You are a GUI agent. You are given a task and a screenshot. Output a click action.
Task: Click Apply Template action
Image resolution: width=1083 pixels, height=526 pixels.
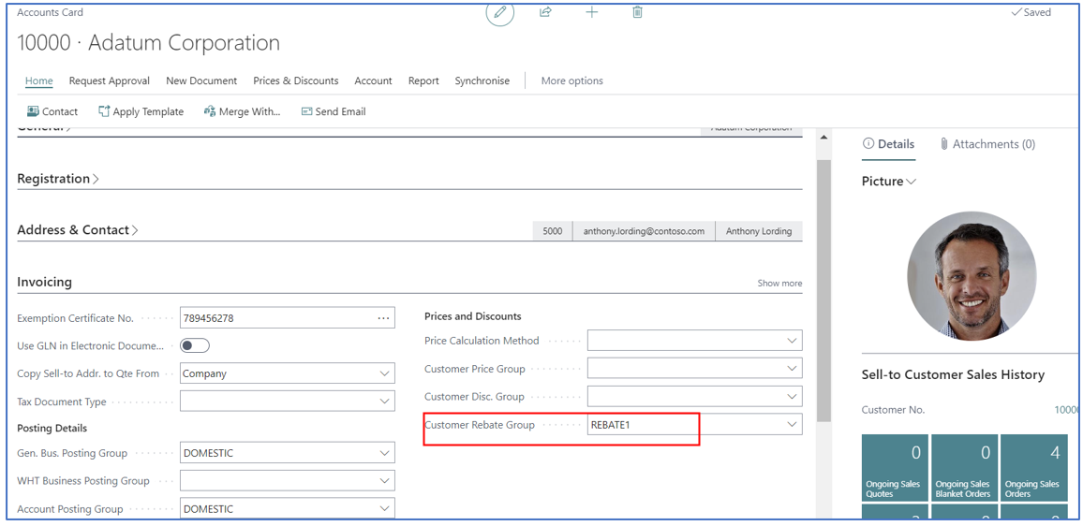(x=141, y=111)
